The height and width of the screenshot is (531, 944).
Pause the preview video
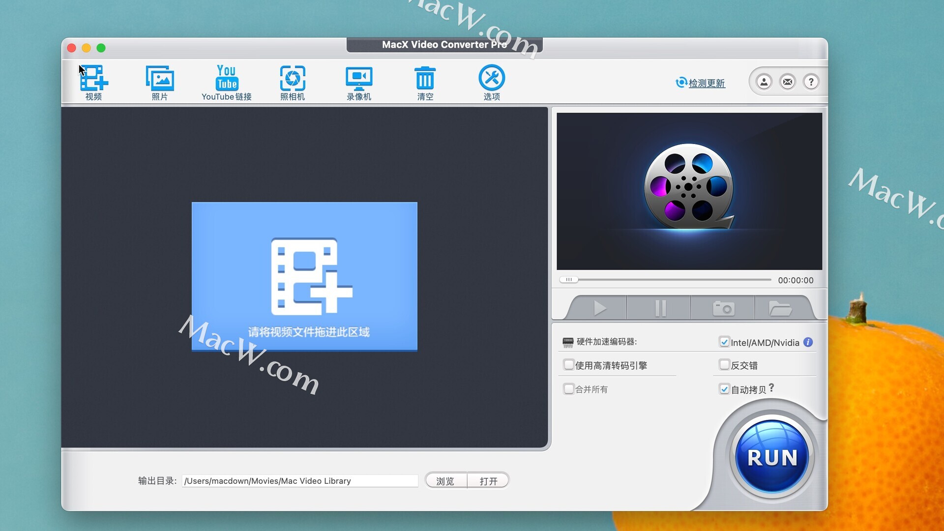pos(660,308)
